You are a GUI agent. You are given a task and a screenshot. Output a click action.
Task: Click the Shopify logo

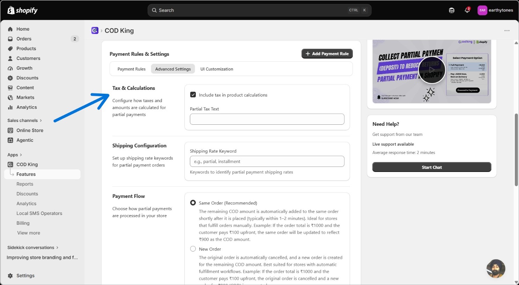(22, 10)
